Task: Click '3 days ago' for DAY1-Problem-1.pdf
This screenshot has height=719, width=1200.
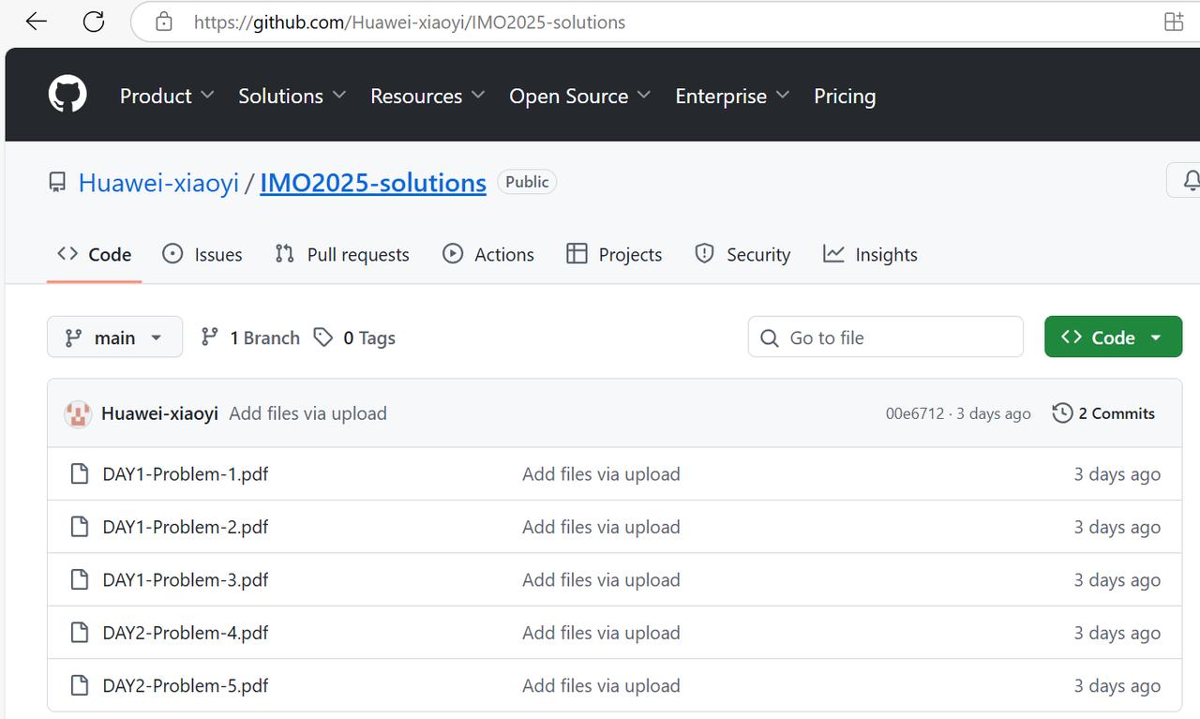Action: point(1117,474)
